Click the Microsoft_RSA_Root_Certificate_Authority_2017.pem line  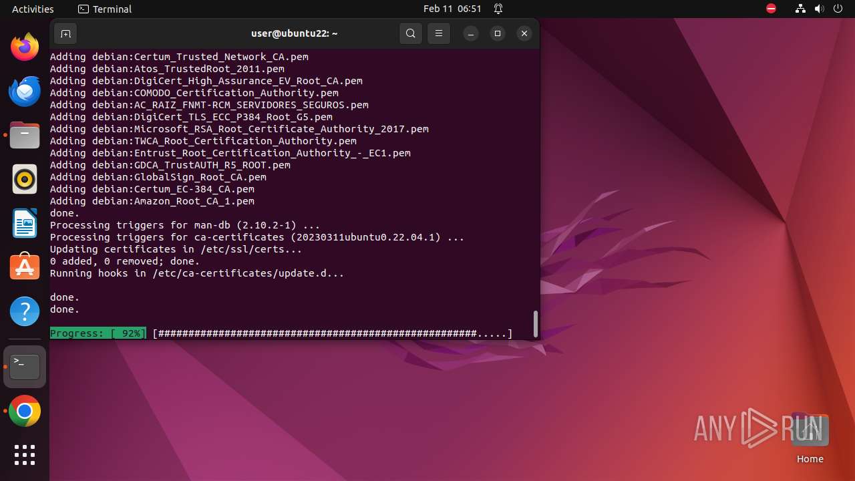[x=239, y=129]
